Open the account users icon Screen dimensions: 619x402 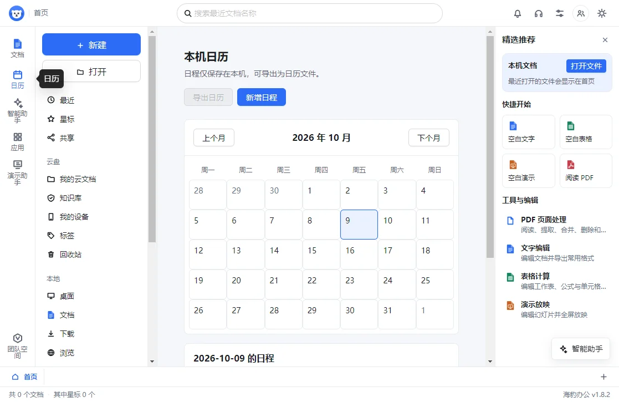pos(581,13)
